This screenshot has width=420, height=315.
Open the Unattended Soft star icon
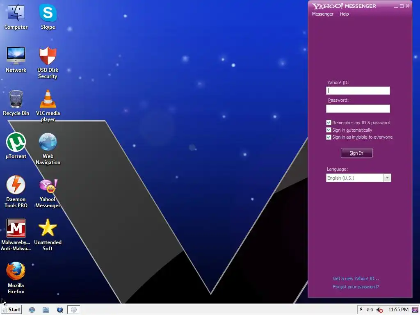[48, 235]
